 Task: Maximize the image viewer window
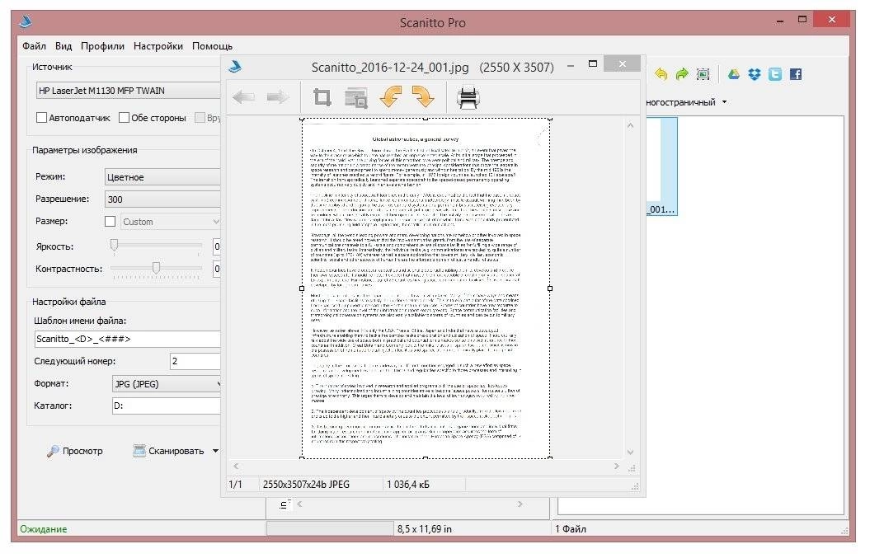tap(593, 63)
